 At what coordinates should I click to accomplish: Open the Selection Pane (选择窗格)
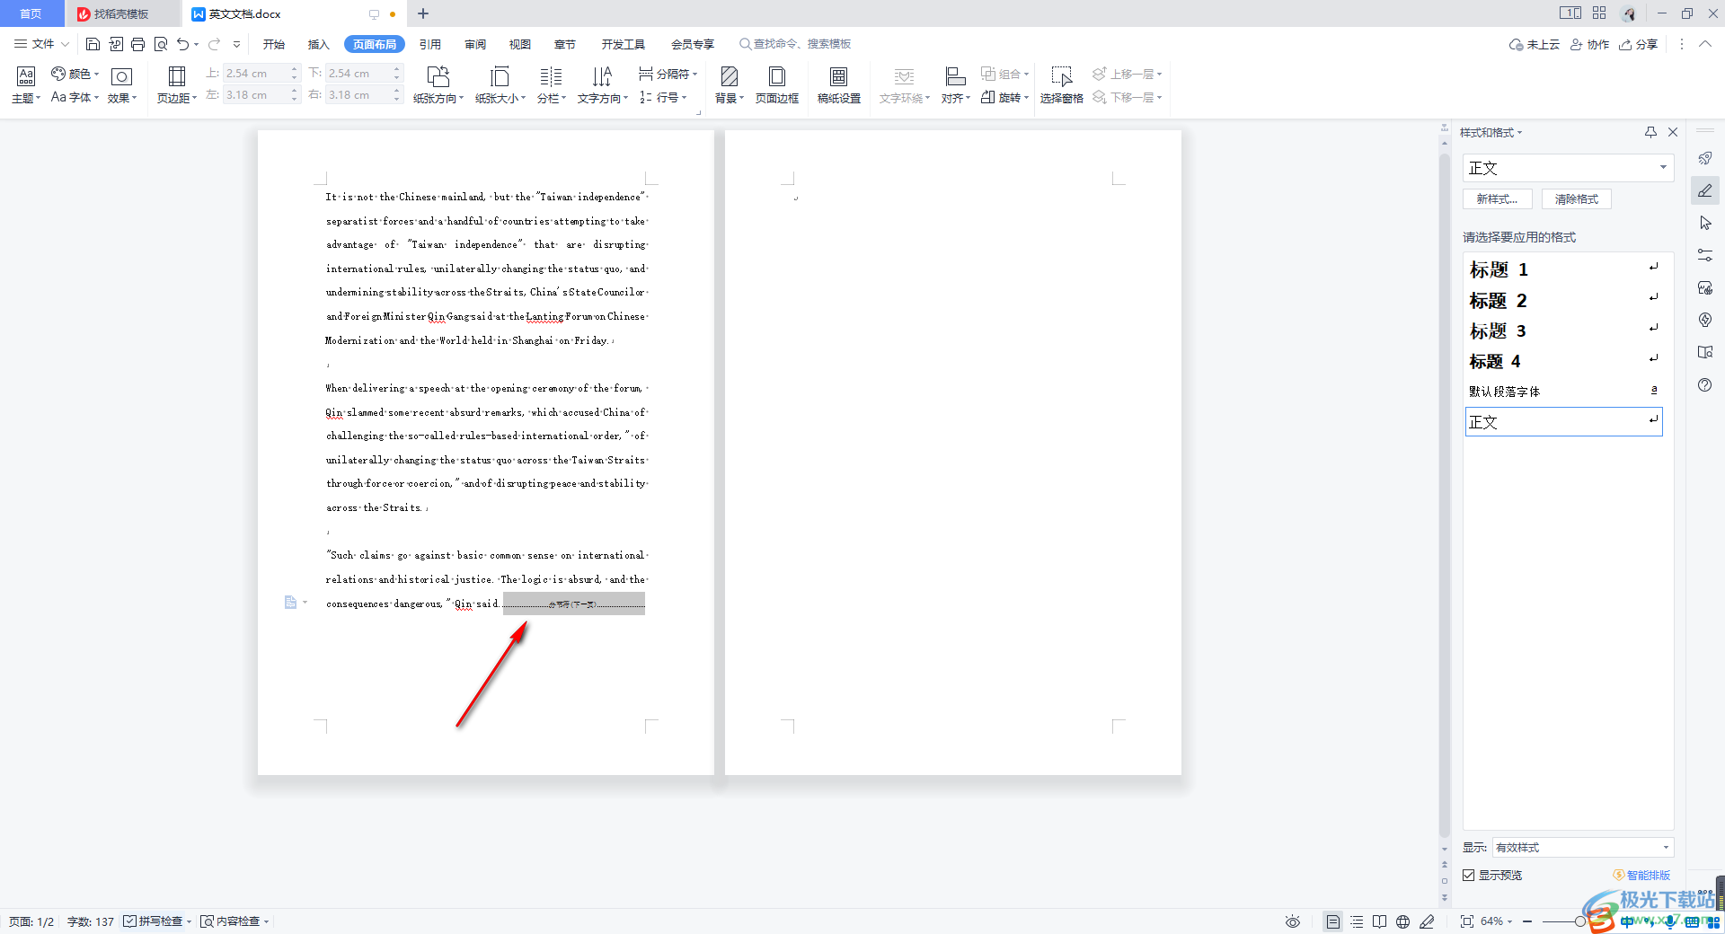1062,85
